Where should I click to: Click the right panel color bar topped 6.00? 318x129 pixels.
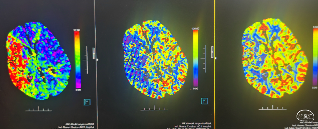pos(315,57)
